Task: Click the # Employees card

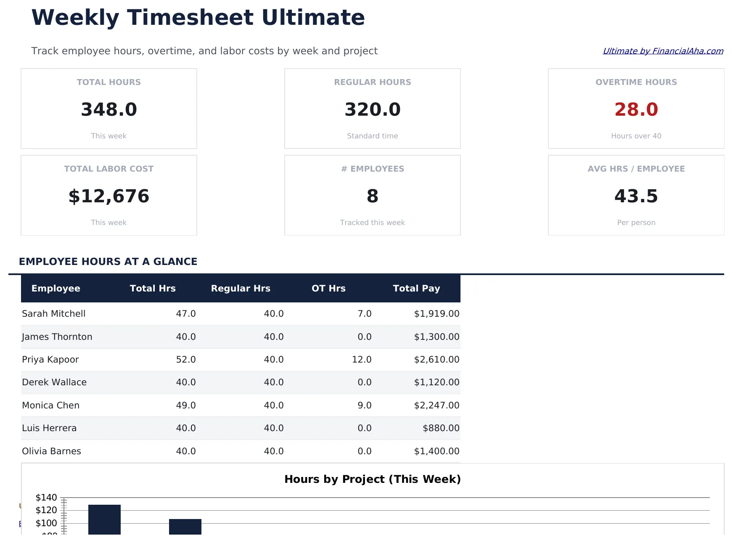Action: [372, 195]
